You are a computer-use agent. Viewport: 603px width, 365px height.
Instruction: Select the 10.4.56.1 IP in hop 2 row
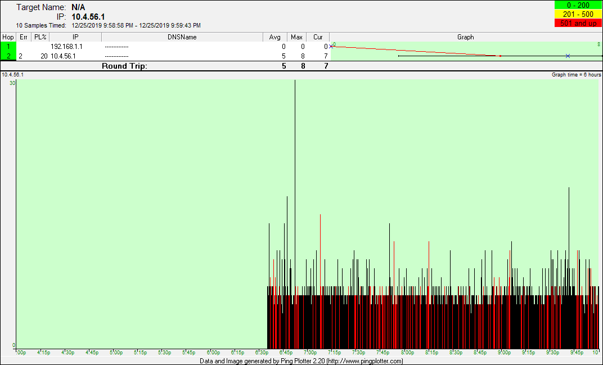tap(63, 56)
